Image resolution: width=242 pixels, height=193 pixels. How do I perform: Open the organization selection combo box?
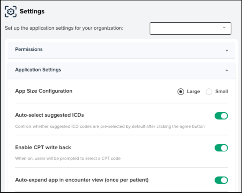tap(190, 28)
